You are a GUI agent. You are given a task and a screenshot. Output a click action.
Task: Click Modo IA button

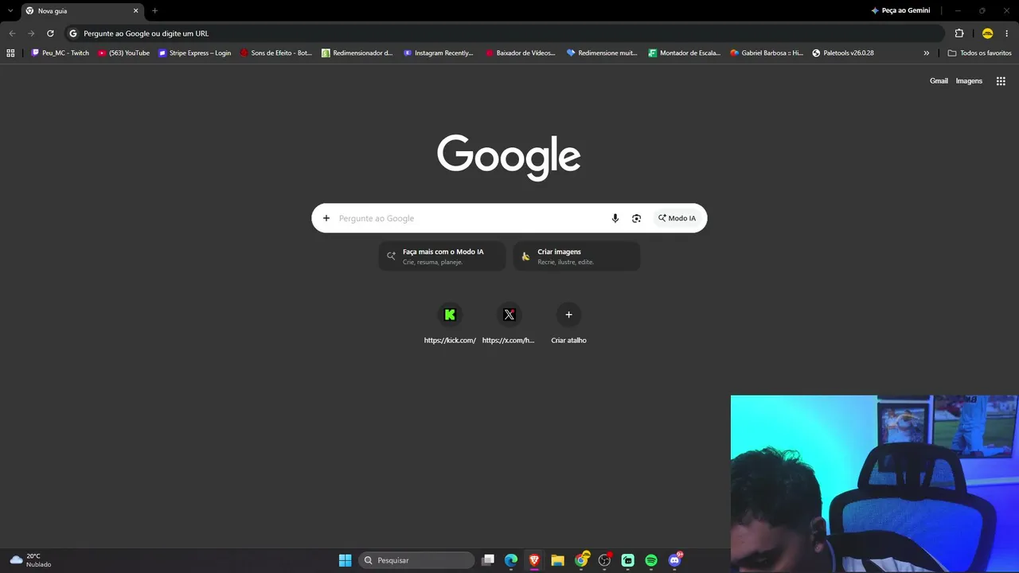(x=677, y=218)
